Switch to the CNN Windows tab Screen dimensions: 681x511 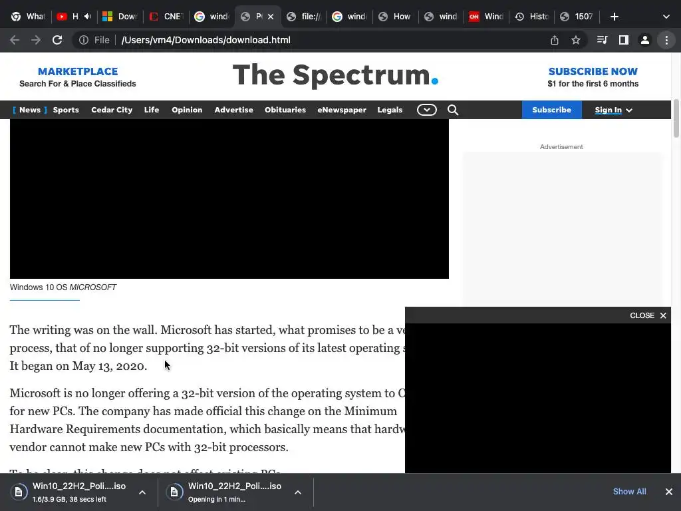(485, 17)
